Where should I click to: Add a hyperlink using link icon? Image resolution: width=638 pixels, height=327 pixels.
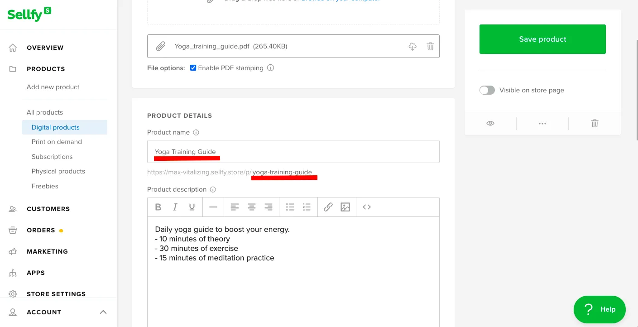point(328,207)
